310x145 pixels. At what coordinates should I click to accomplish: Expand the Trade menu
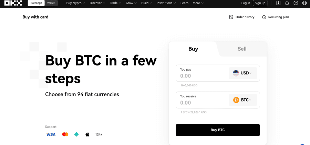115,3
